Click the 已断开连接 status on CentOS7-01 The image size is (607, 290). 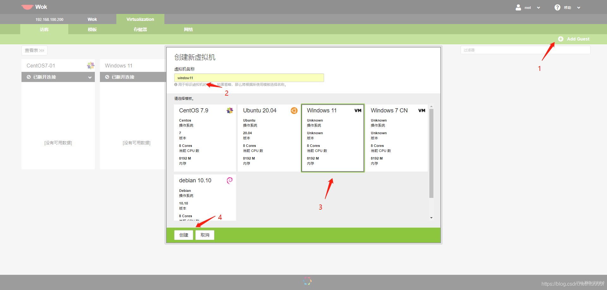45,77
